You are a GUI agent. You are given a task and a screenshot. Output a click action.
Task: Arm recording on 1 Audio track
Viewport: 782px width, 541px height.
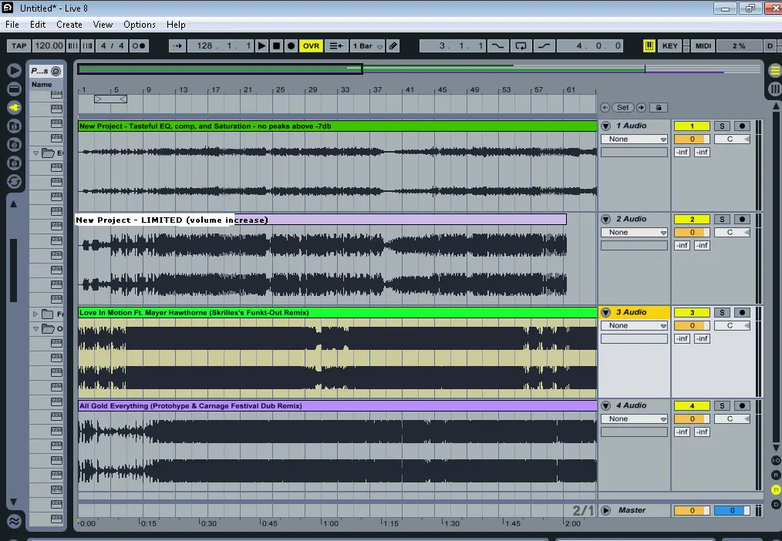coord(742,126)
